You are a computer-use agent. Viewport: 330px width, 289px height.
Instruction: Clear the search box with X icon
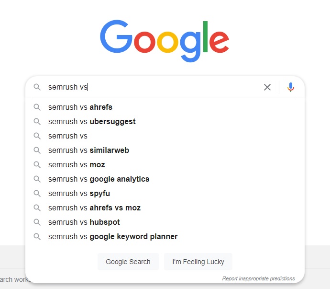click(267, 87)
